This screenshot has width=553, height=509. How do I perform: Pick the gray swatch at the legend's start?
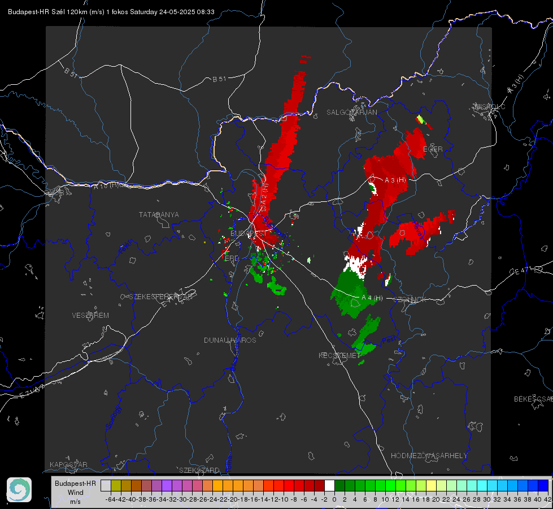point(106,485)
